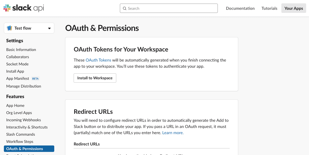Open Manage Distribution settings
Screen dimensions: 309x155
(24, 86)
